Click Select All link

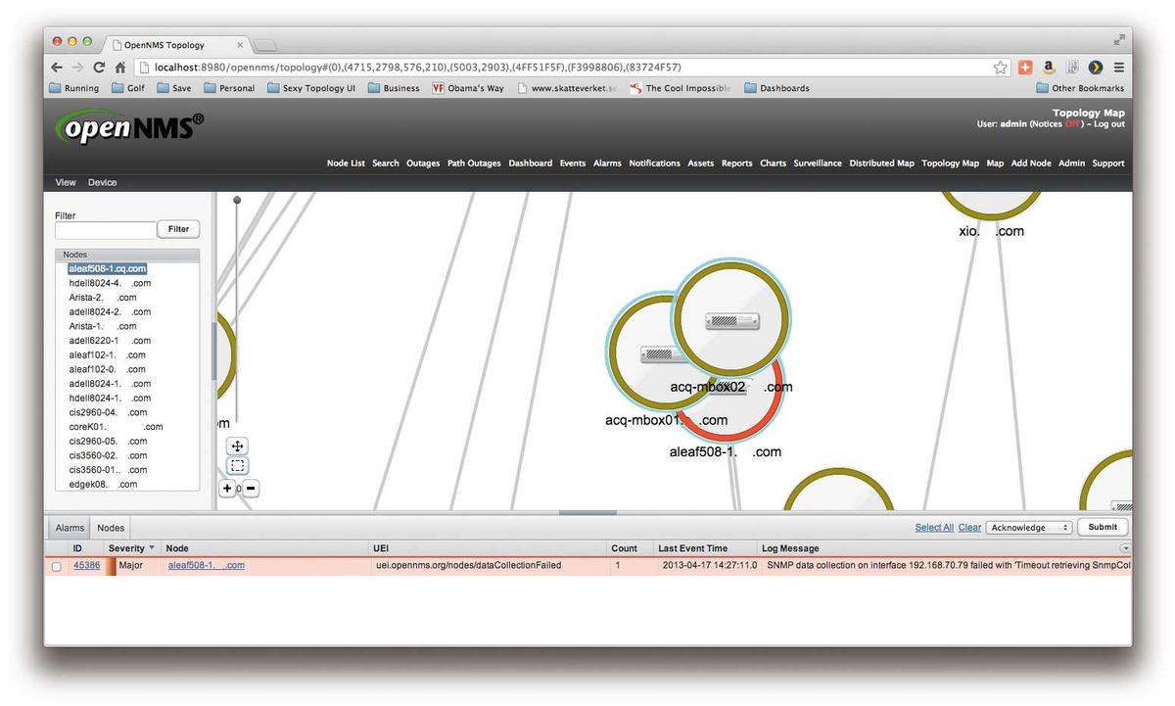tap(934, 527)
